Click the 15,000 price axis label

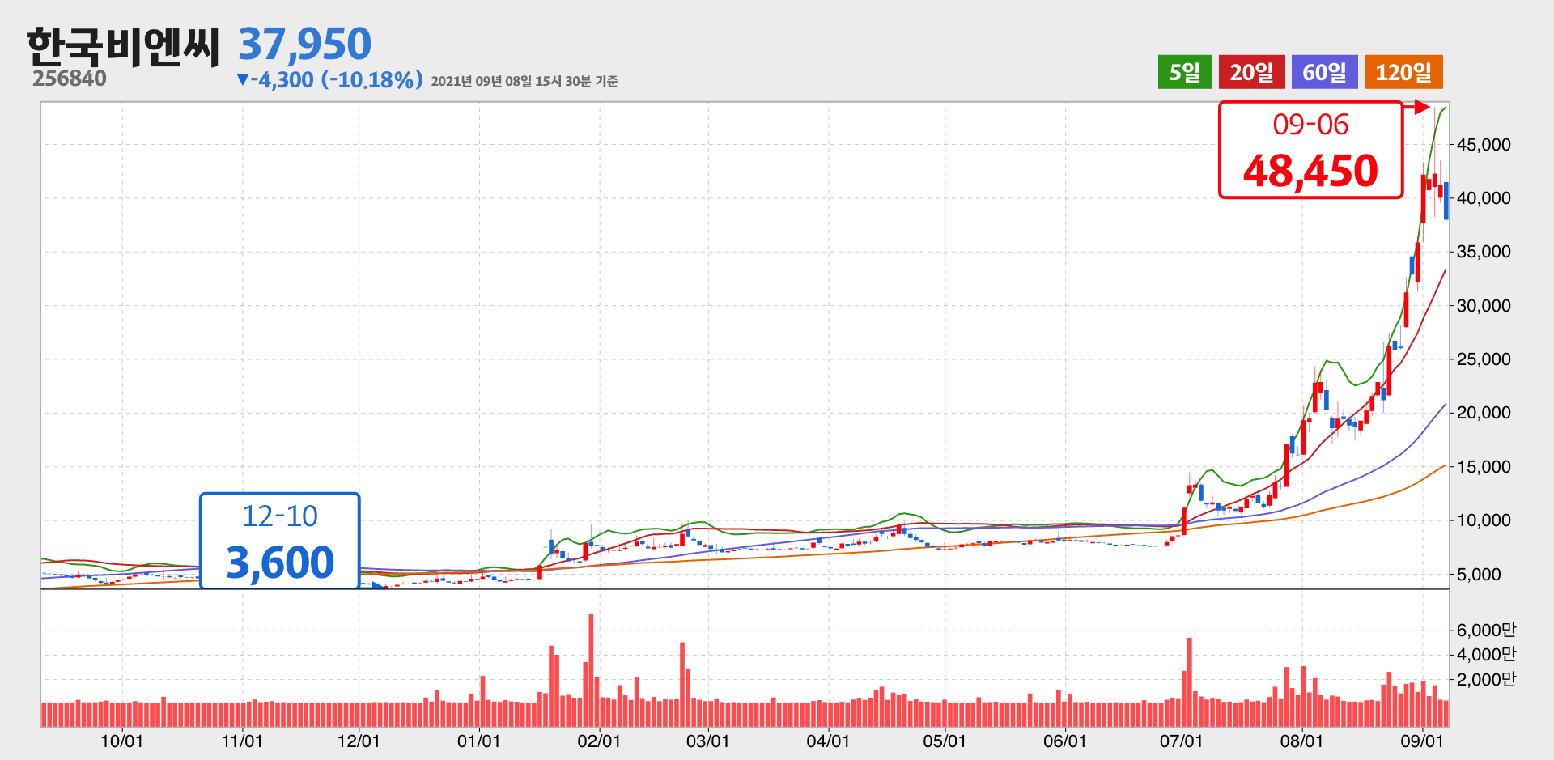click(x=1484, y=467)
